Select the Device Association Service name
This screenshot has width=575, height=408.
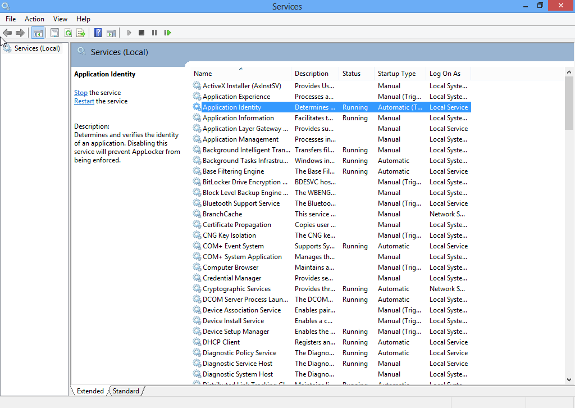pos(241,310)
